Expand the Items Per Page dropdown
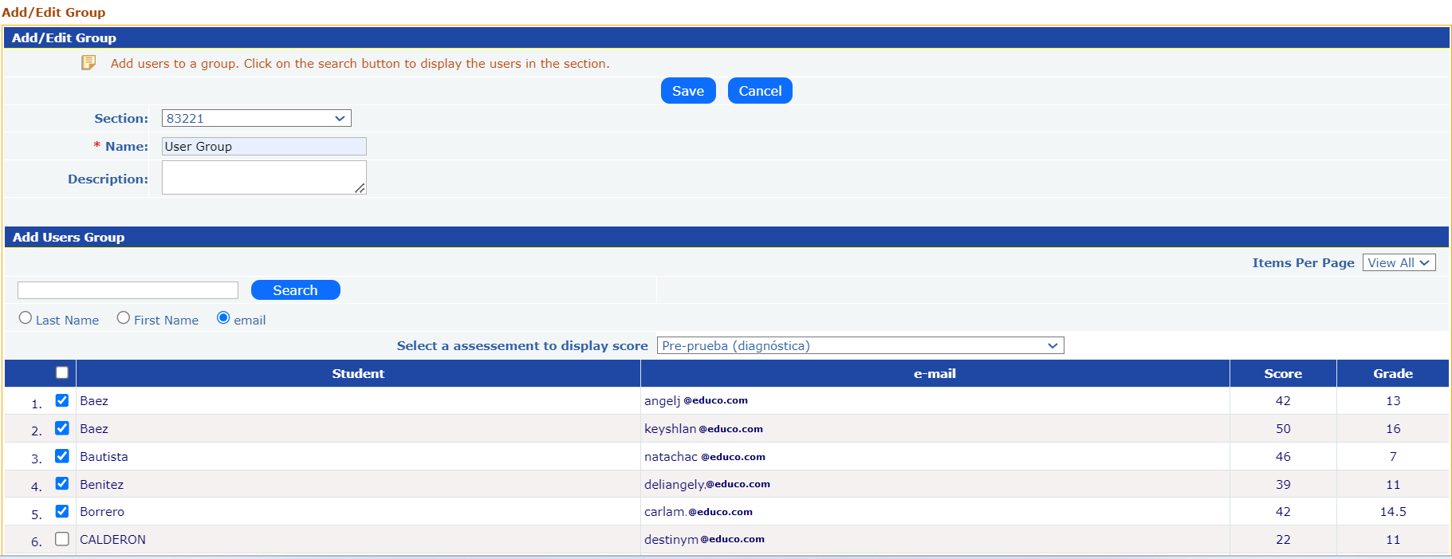 pyautogui.click(x=1398, y=262)
